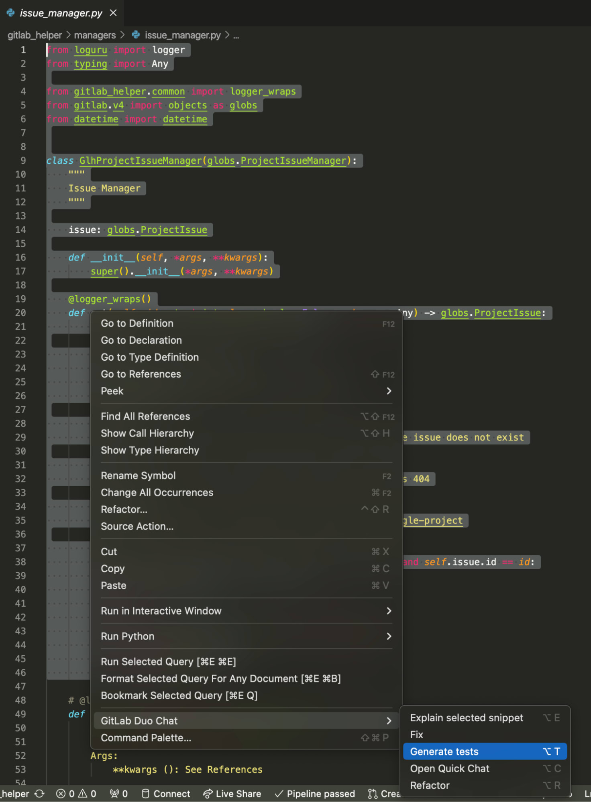Click the Python file icon in breadcrumb
The image size is (591, 802).
136,35
